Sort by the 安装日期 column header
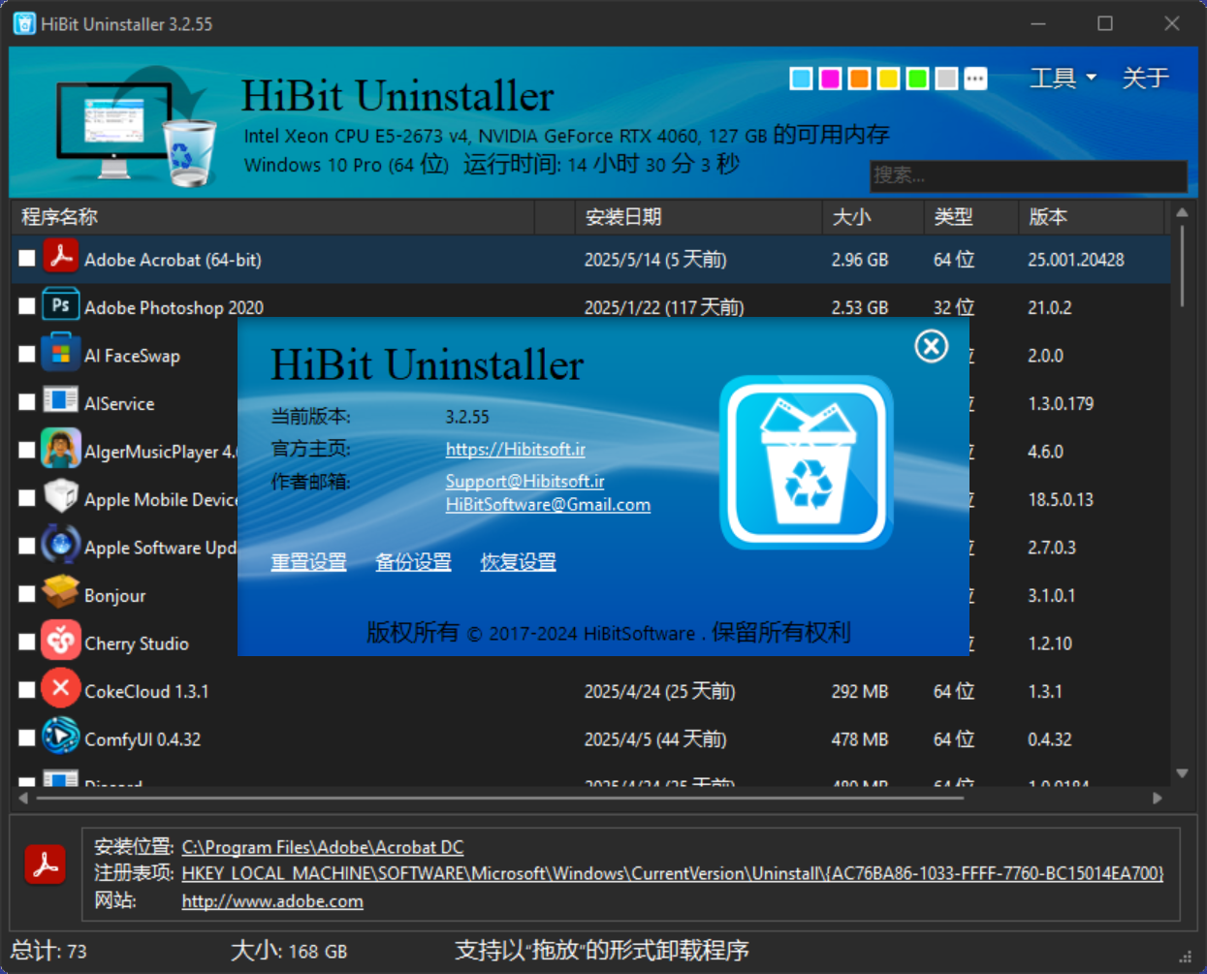Image resolution: width=1207 pixels, height=974 pixels. 699,217
